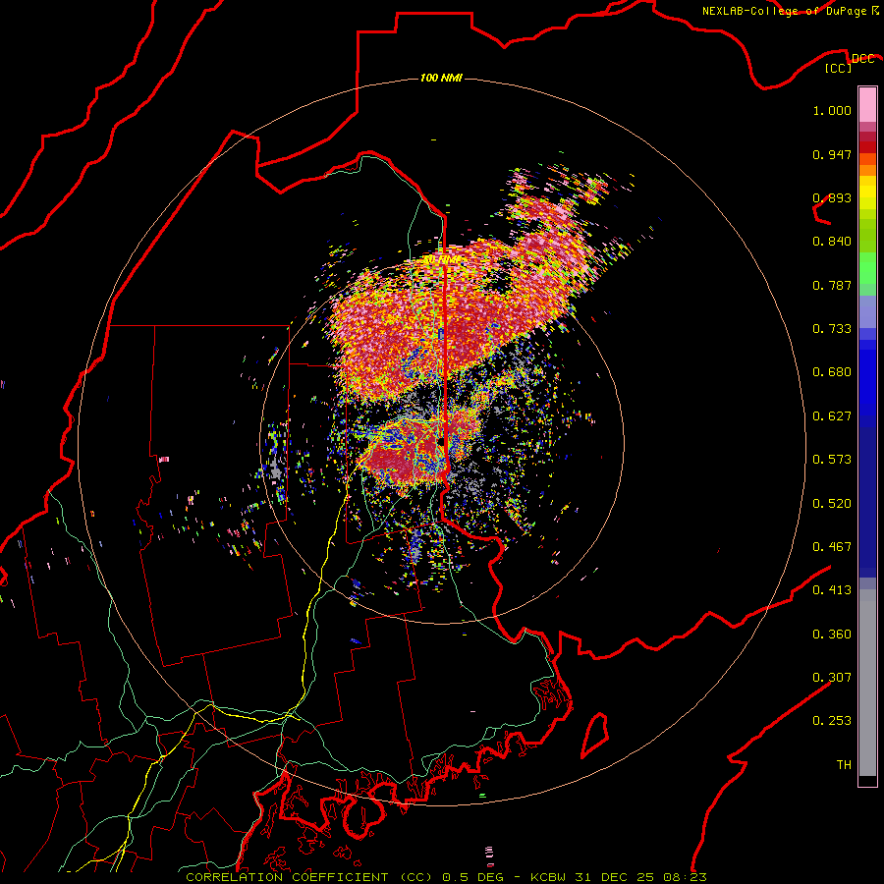Select the 0.520 color scale value
Image resolution: width=884 pixels, height=884 pixels.
[832, 504]
